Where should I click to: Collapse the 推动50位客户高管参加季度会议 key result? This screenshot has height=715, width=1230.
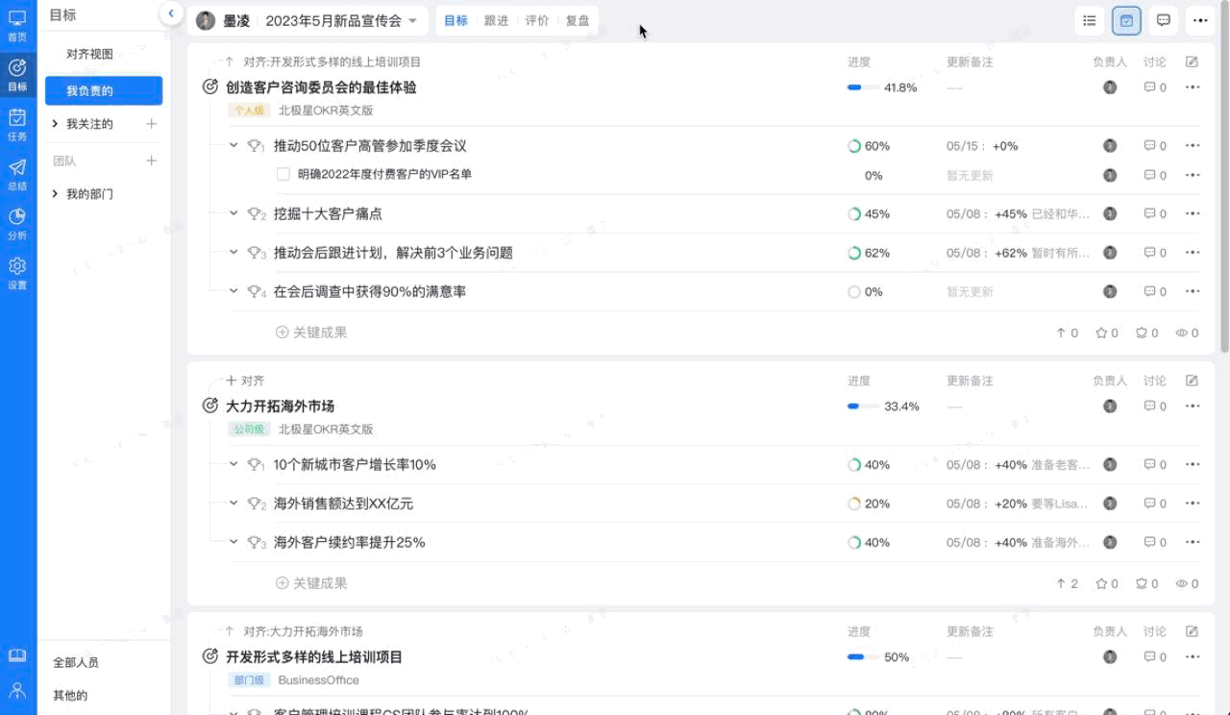pos(234,146)
